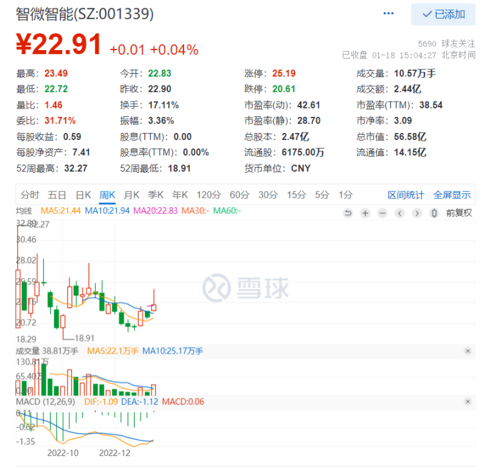The image size is (490, 467).
Task: Click the 全屏显示 fullscreen link
Action: pyautogui.click(x=452, y=195)
